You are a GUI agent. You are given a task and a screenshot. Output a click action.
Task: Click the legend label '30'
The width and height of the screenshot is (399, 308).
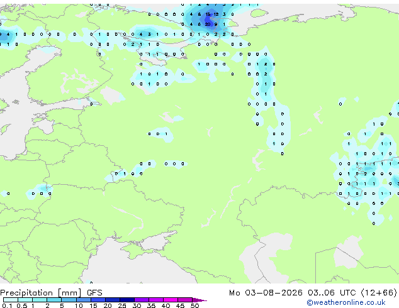137,305
